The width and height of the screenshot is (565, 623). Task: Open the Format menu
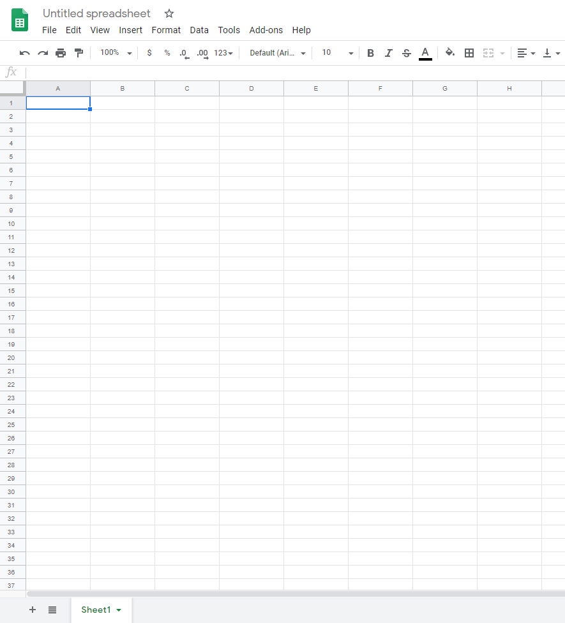click(166, 30)
